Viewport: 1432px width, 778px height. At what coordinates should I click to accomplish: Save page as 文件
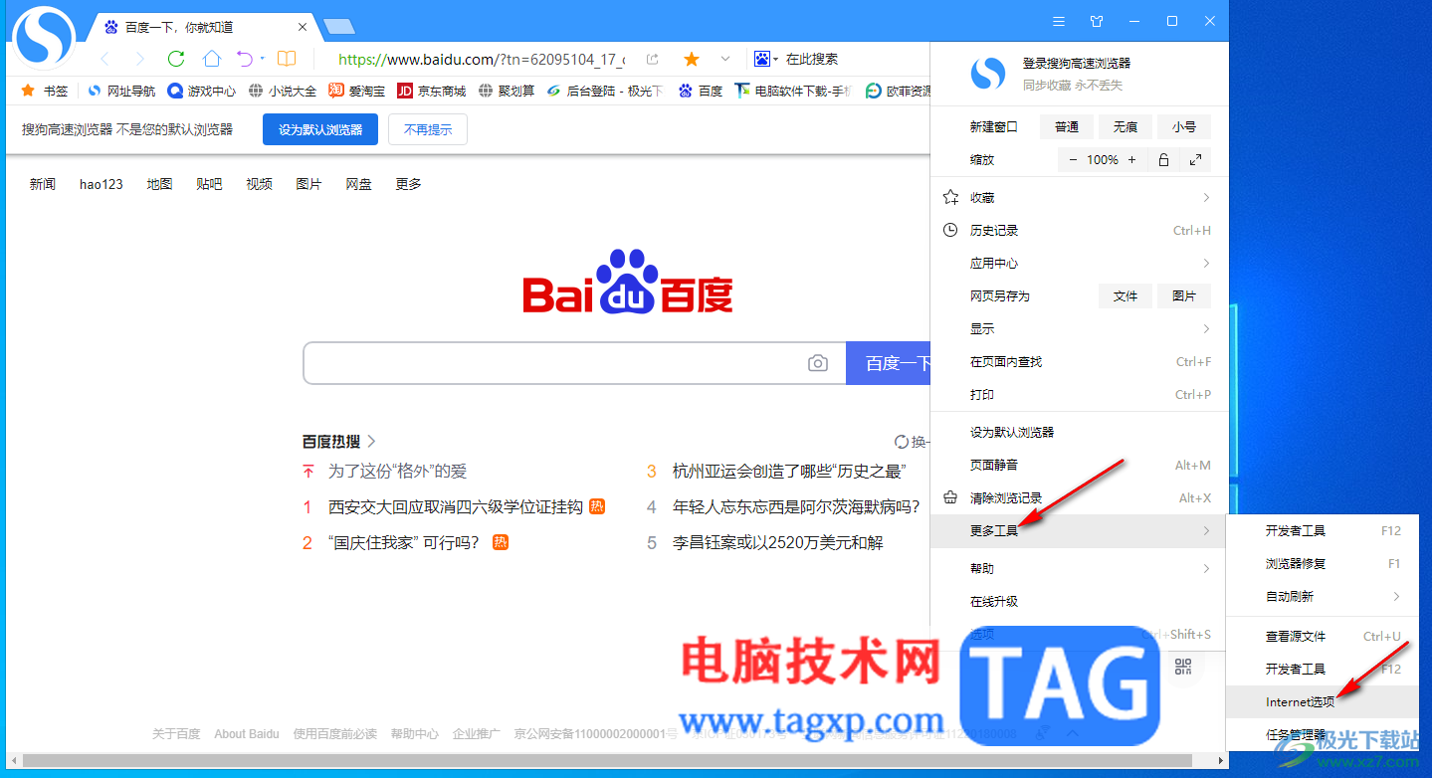point(1125,295)
